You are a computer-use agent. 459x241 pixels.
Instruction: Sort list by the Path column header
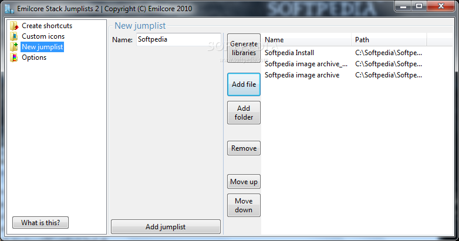point(389,40)
